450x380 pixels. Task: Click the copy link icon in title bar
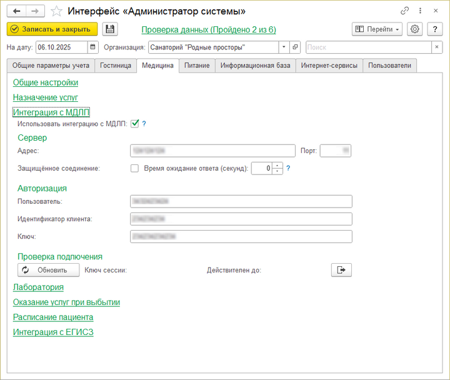point(404,11)
